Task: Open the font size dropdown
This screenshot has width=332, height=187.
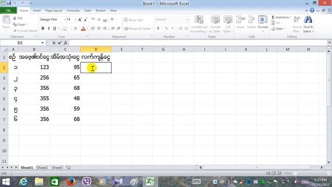Action: click(75, 20)
